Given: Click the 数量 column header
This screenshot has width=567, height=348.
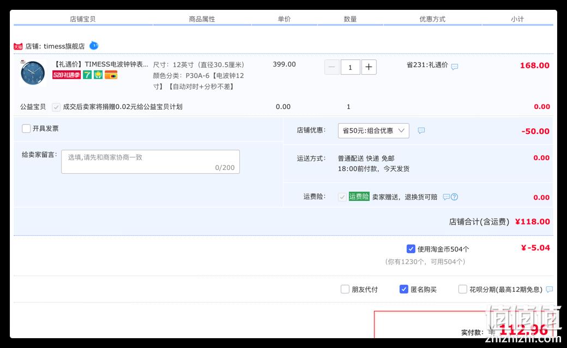Looking at the screenshot, I should click(x=350, y=19).
